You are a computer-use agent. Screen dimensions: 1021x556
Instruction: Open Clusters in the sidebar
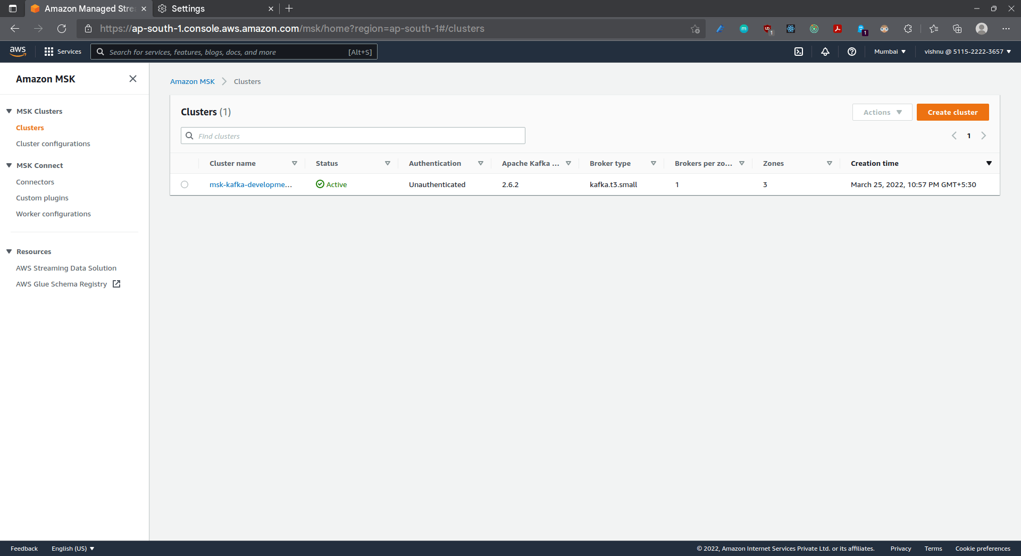click(30, 128)
